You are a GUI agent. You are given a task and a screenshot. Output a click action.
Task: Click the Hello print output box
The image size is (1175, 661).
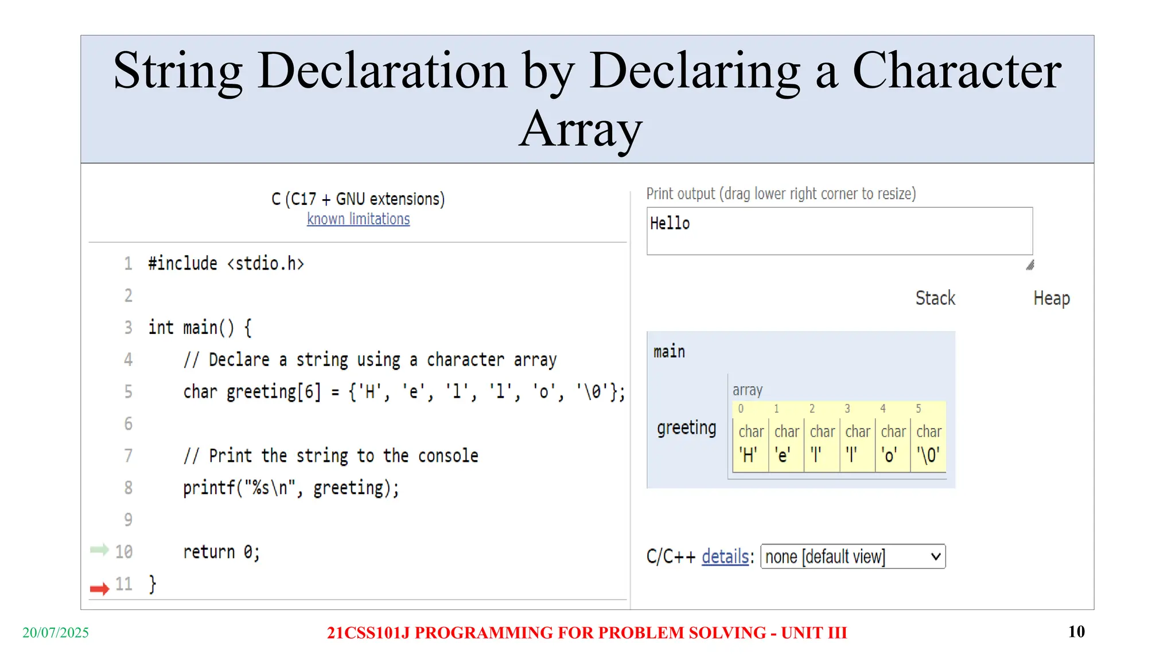(839, 231)
